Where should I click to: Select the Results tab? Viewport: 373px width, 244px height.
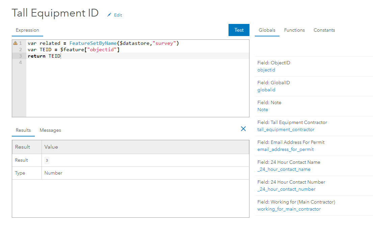pos(23,130)
